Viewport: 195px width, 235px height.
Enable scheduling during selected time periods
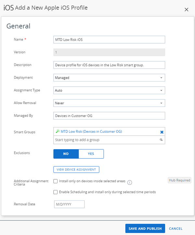(56, 192)
